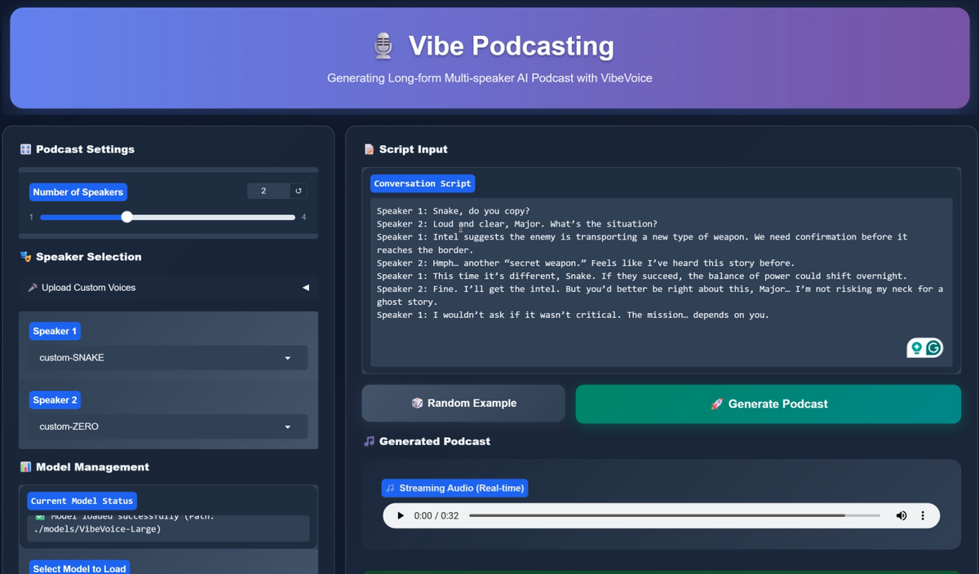Click the number of speakers input field
This screenshot has height=574, width=979.
tap(268, 191)
